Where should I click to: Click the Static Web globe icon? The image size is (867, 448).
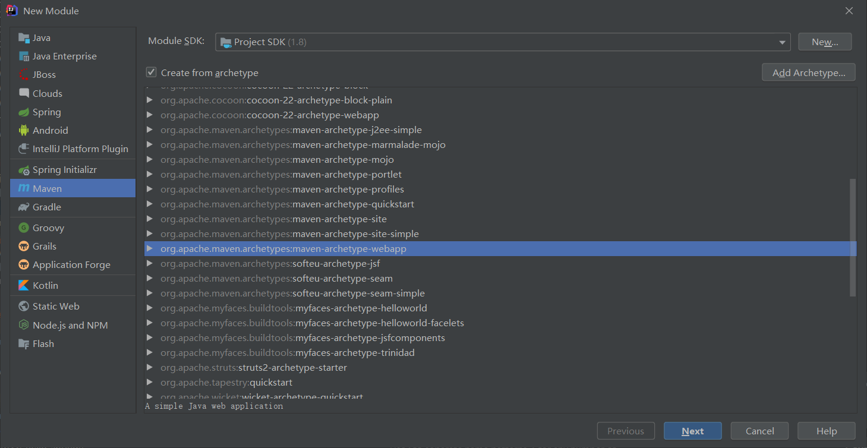point(24,306)
